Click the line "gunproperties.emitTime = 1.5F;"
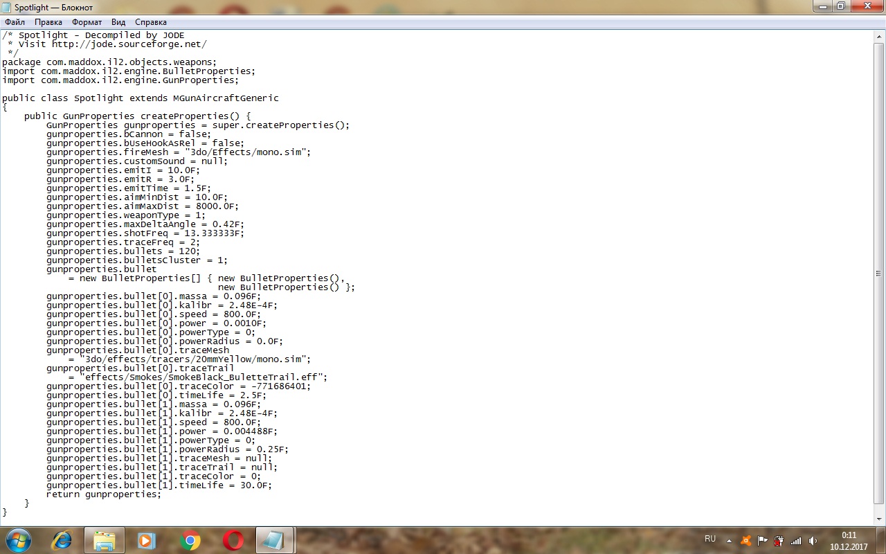This screenshot has height=554, width=886. [129, 188]
